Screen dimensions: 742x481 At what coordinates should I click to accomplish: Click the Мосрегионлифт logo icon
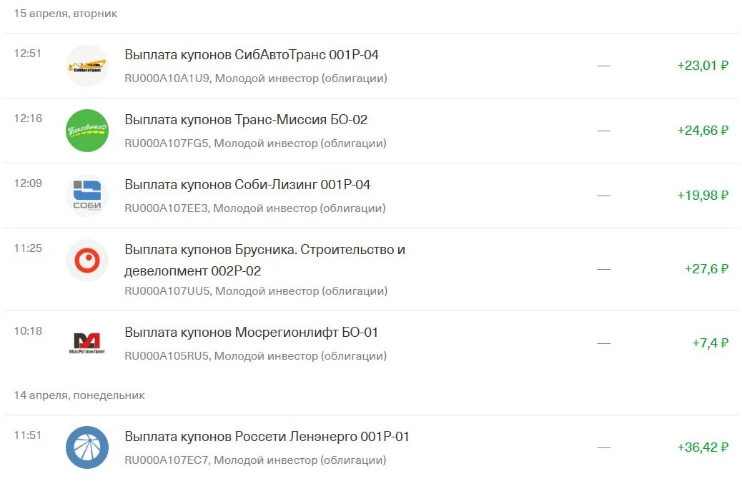click(87, 343)
